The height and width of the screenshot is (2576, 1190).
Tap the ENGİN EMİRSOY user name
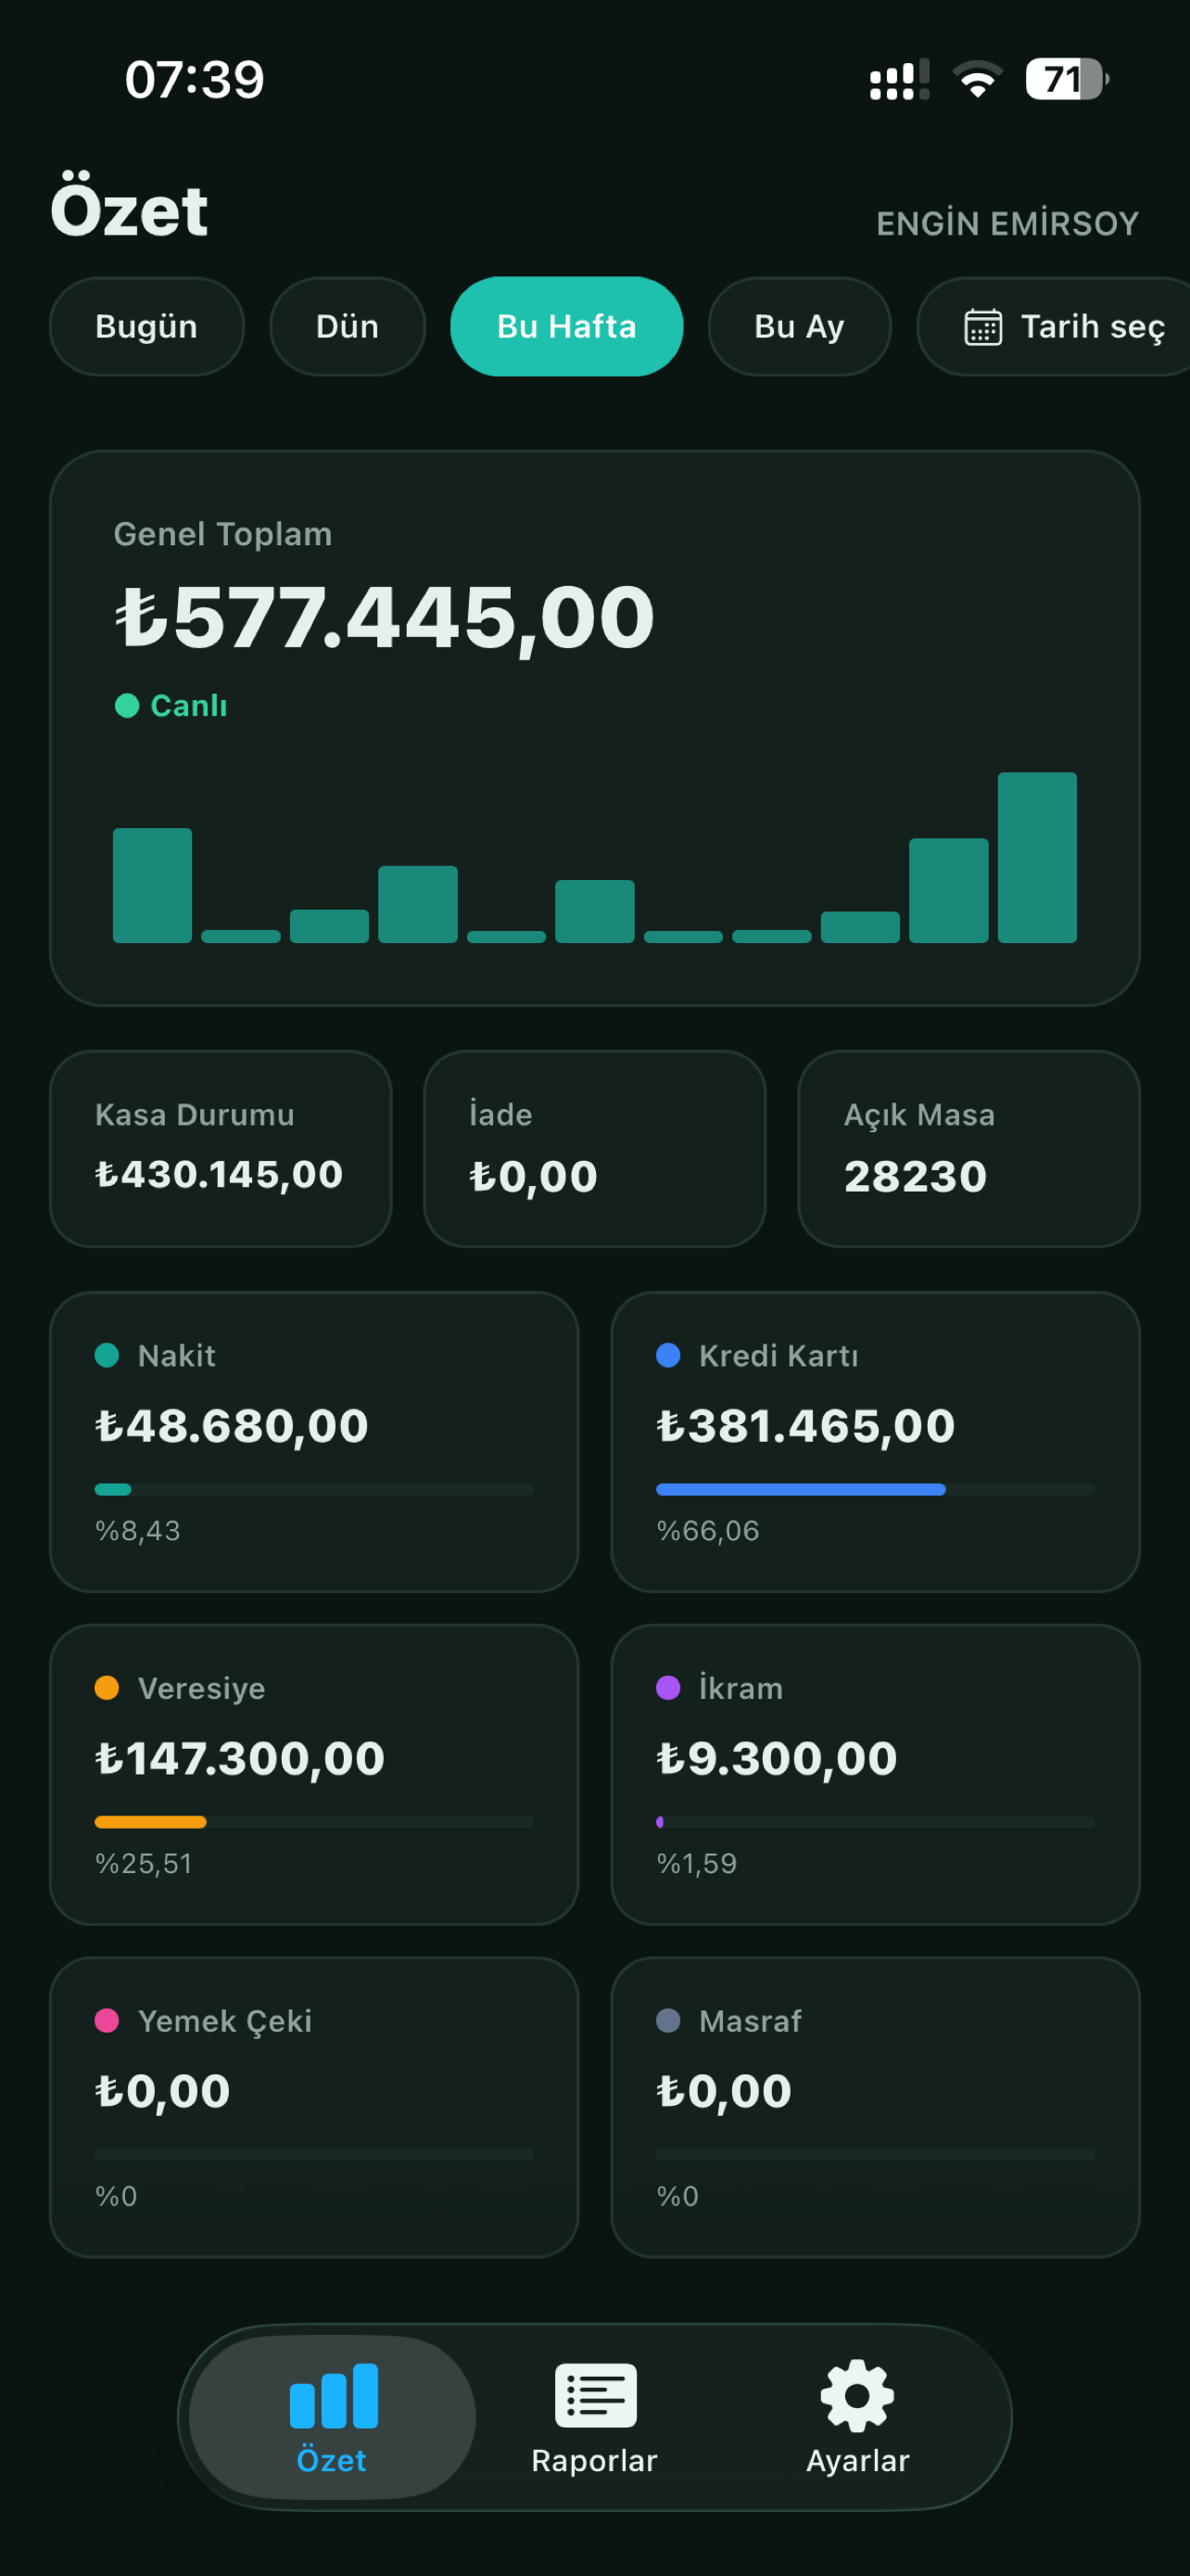click(x=1007, y=223)
